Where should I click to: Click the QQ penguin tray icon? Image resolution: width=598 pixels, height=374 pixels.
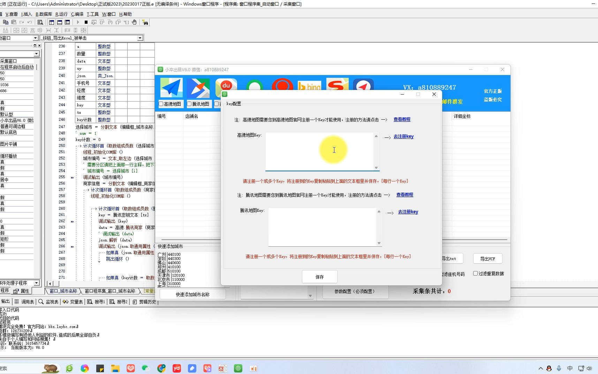click(x=549, y=368)
